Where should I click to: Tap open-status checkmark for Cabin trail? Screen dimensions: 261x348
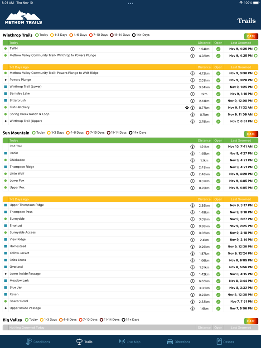(x=218, y=154)
